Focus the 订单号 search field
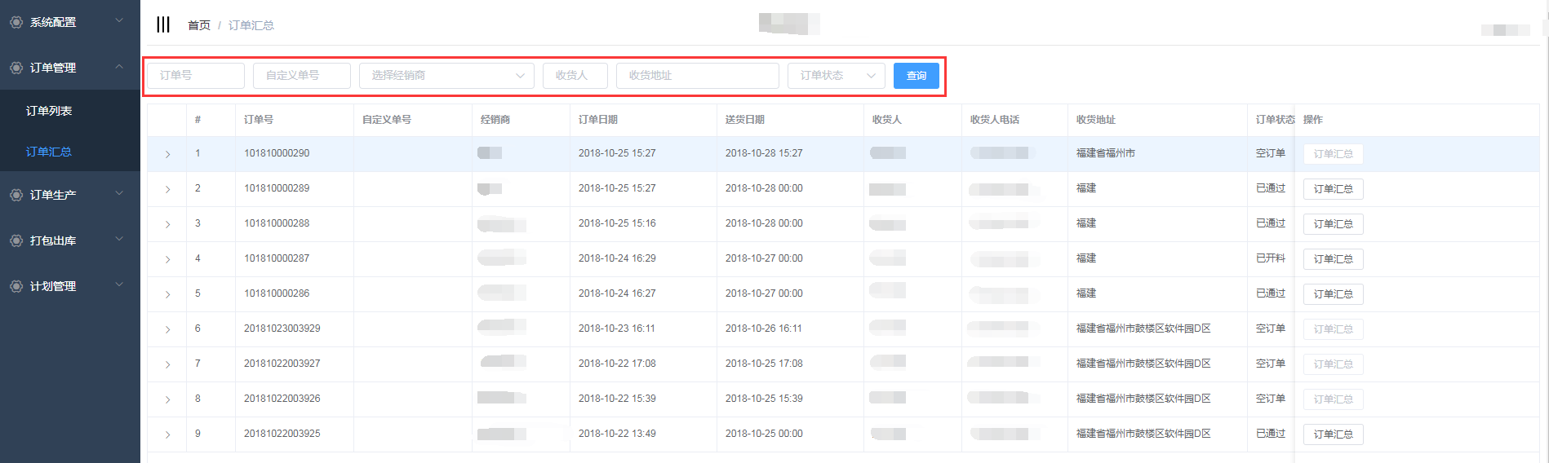The height and width of the screenshot is (463, 1549). pyautogui.click(x=196, y=76)
